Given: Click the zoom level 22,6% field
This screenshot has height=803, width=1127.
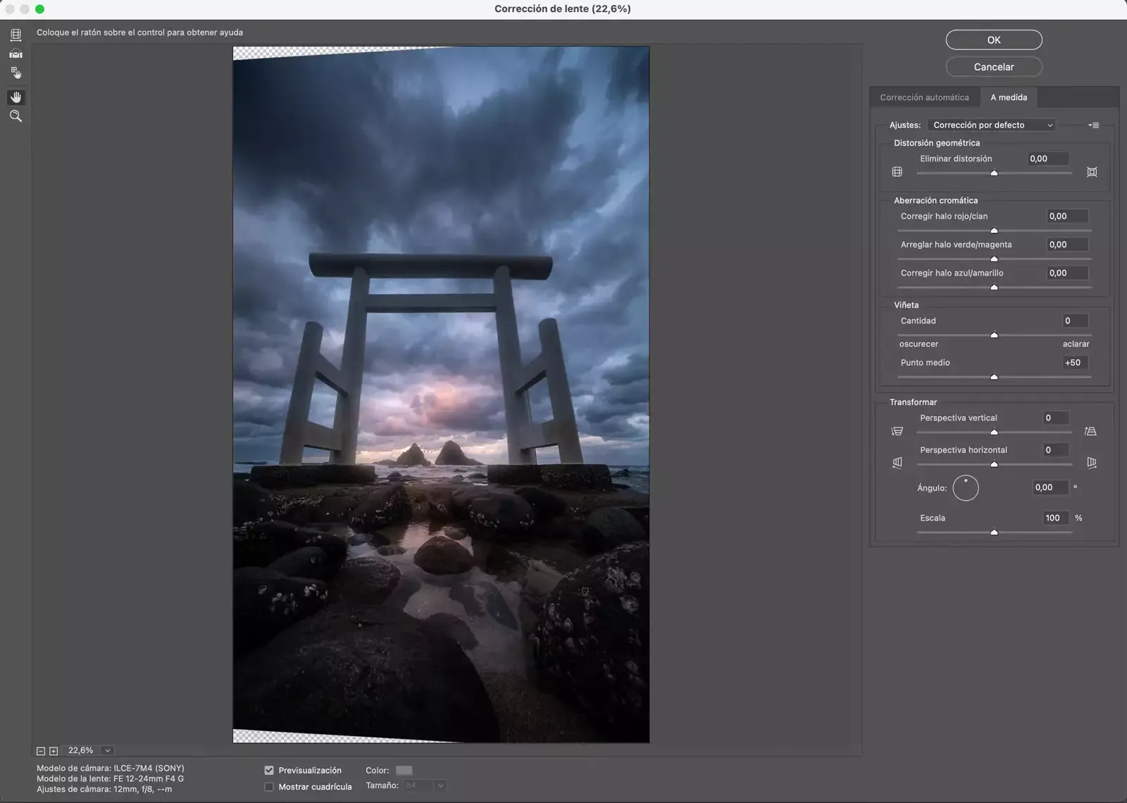Looking at the screenshot, I should 82,751.
